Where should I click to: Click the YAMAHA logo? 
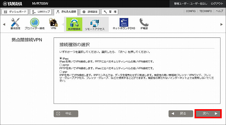(13, 4)
